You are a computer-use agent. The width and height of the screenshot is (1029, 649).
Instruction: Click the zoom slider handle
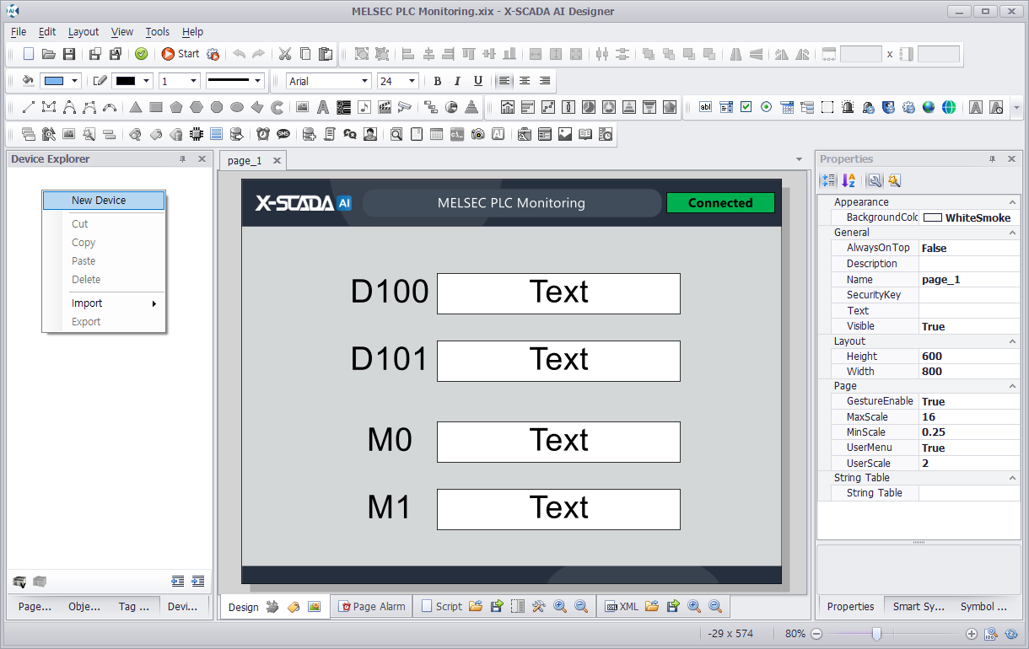pos(876,634)
